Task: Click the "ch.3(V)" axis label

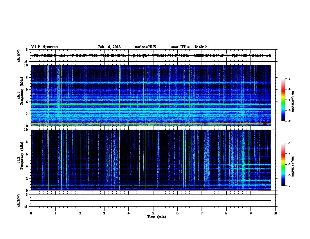Action: coord(19,200)
